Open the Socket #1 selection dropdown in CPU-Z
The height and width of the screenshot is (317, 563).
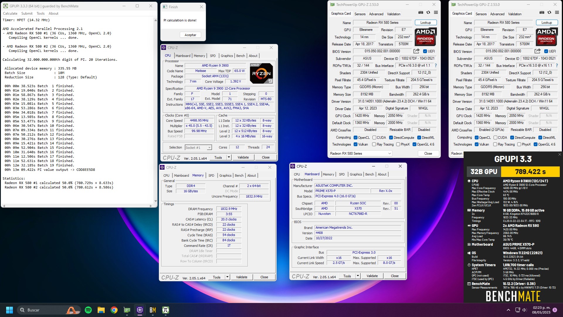(x=198, y=148)
